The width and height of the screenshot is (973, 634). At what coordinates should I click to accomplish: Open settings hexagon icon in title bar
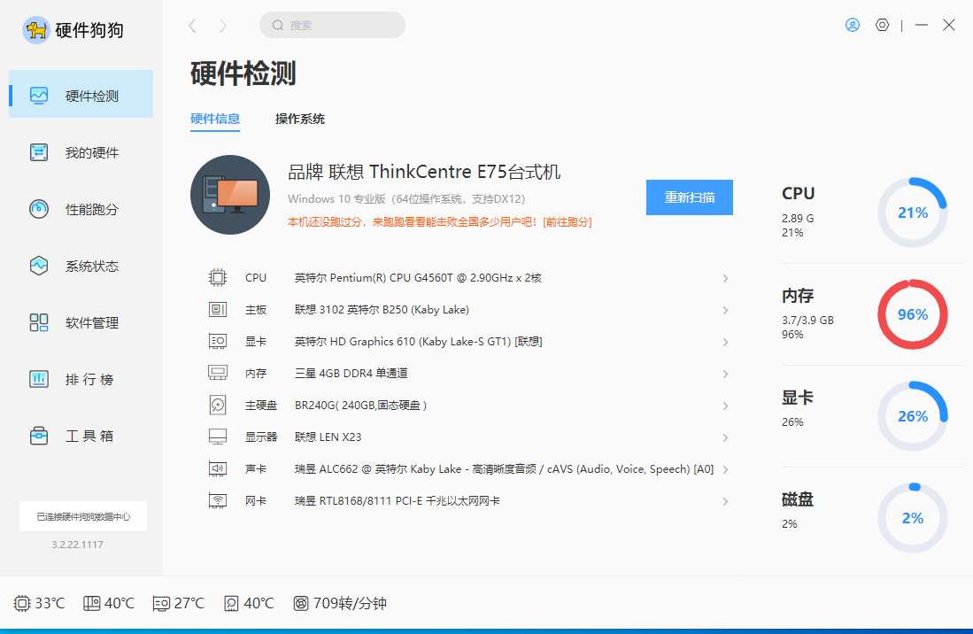[x=882, y=25]
